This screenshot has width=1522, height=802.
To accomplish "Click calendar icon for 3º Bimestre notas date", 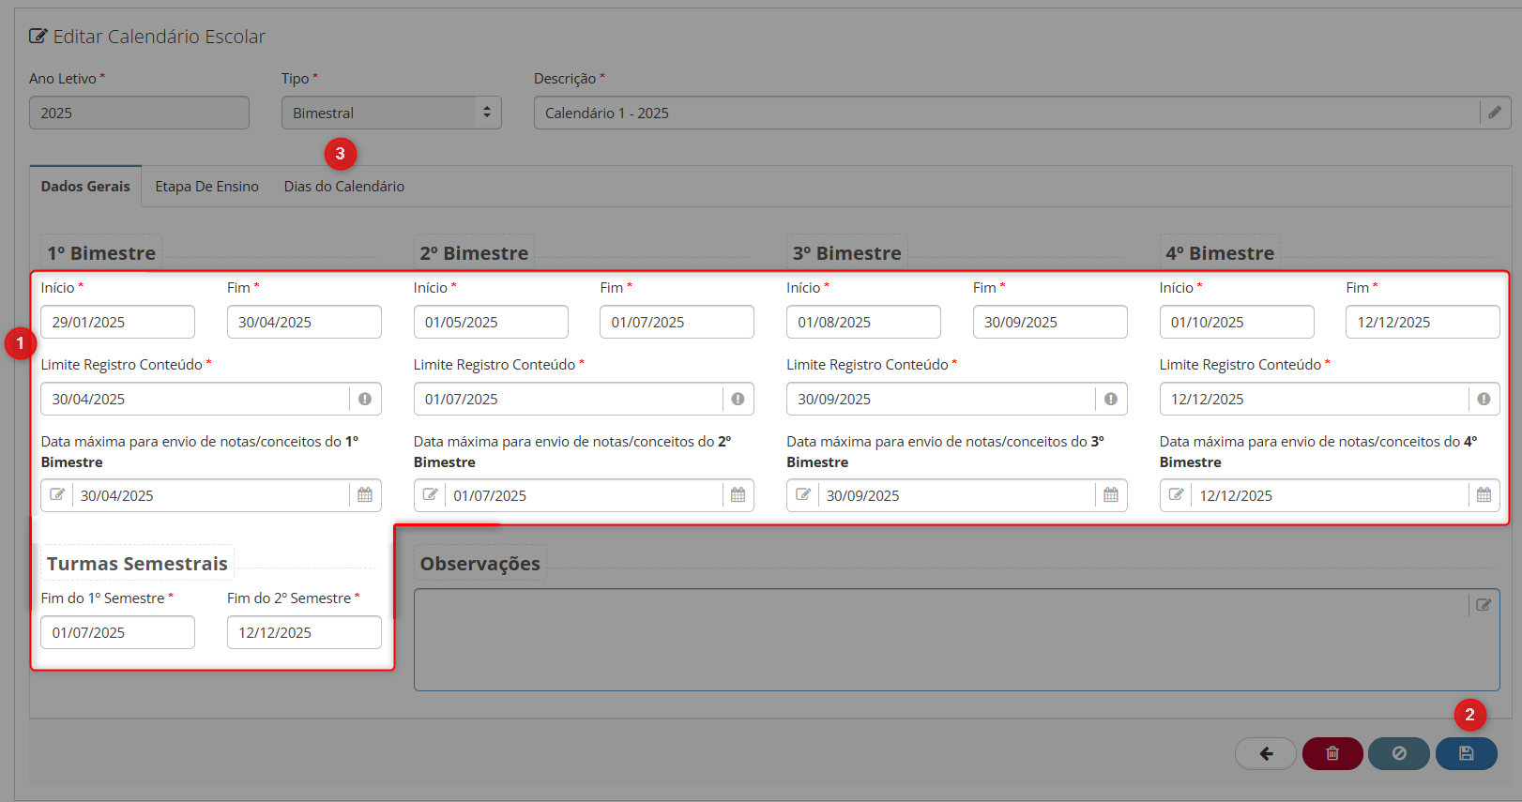I will coord(1111,495).
